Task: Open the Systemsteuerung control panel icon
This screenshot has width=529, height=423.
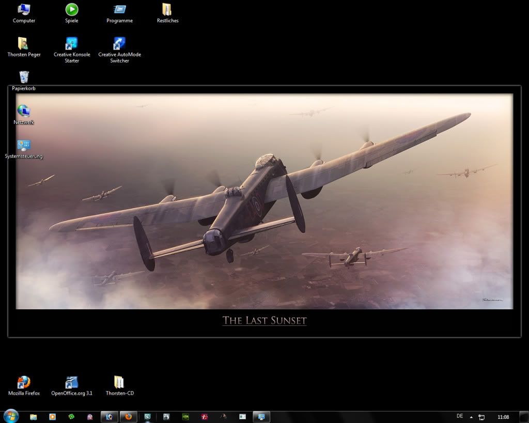Action: click(24, 146)
